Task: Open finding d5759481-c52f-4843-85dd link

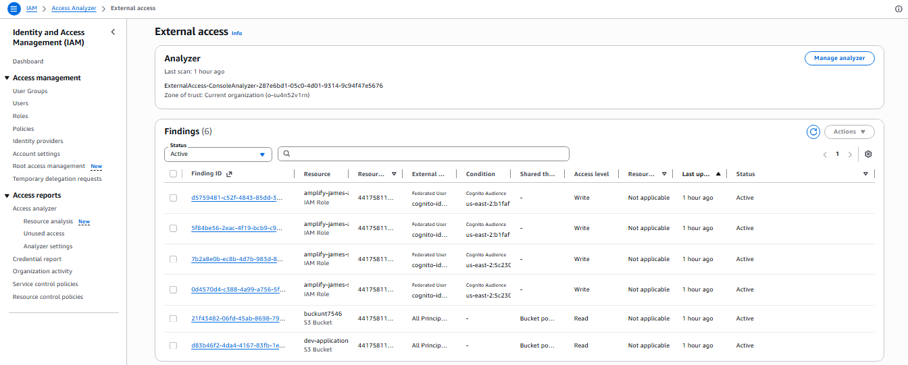Action: [236, 198]
